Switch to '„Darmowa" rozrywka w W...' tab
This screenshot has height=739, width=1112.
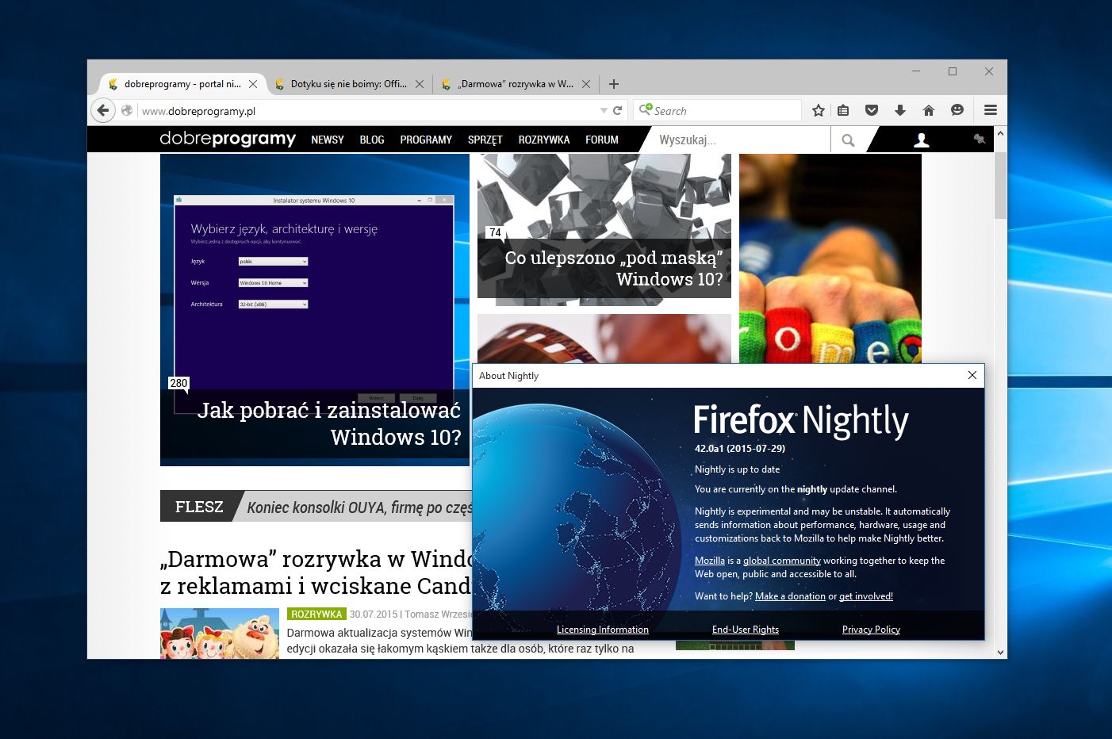516,84
